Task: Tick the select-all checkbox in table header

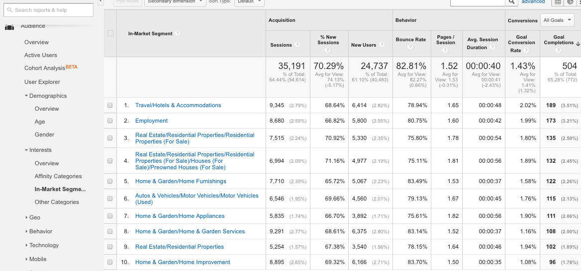Action: (x=110, y=34)
